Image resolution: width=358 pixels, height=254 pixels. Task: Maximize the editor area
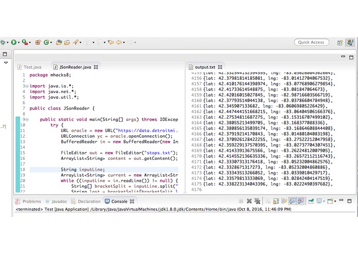(351, 57)
